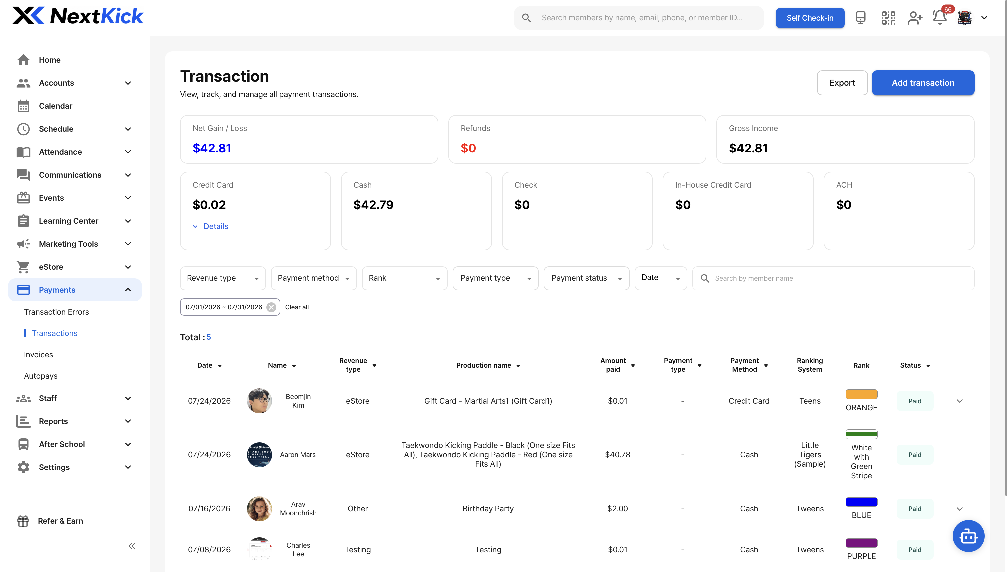Click Clear all filters
This screenshot has height=572, width=1008.
pos(297,307)
